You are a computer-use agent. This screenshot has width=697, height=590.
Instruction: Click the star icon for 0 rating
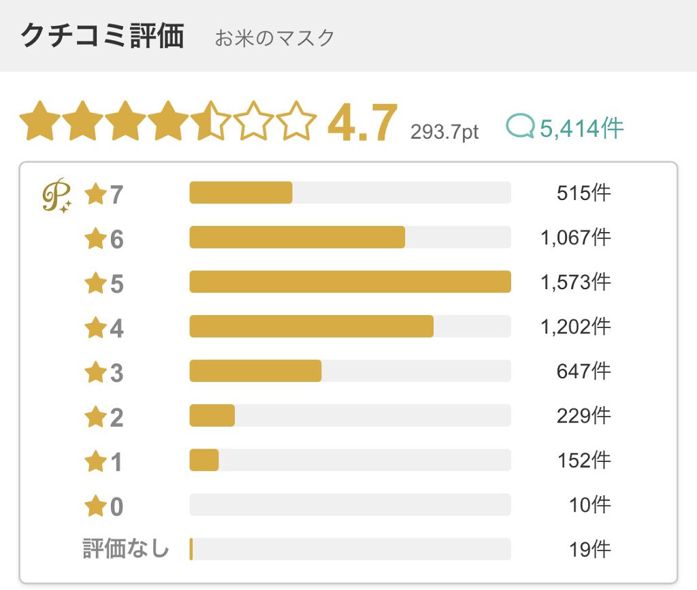(95, 506)
